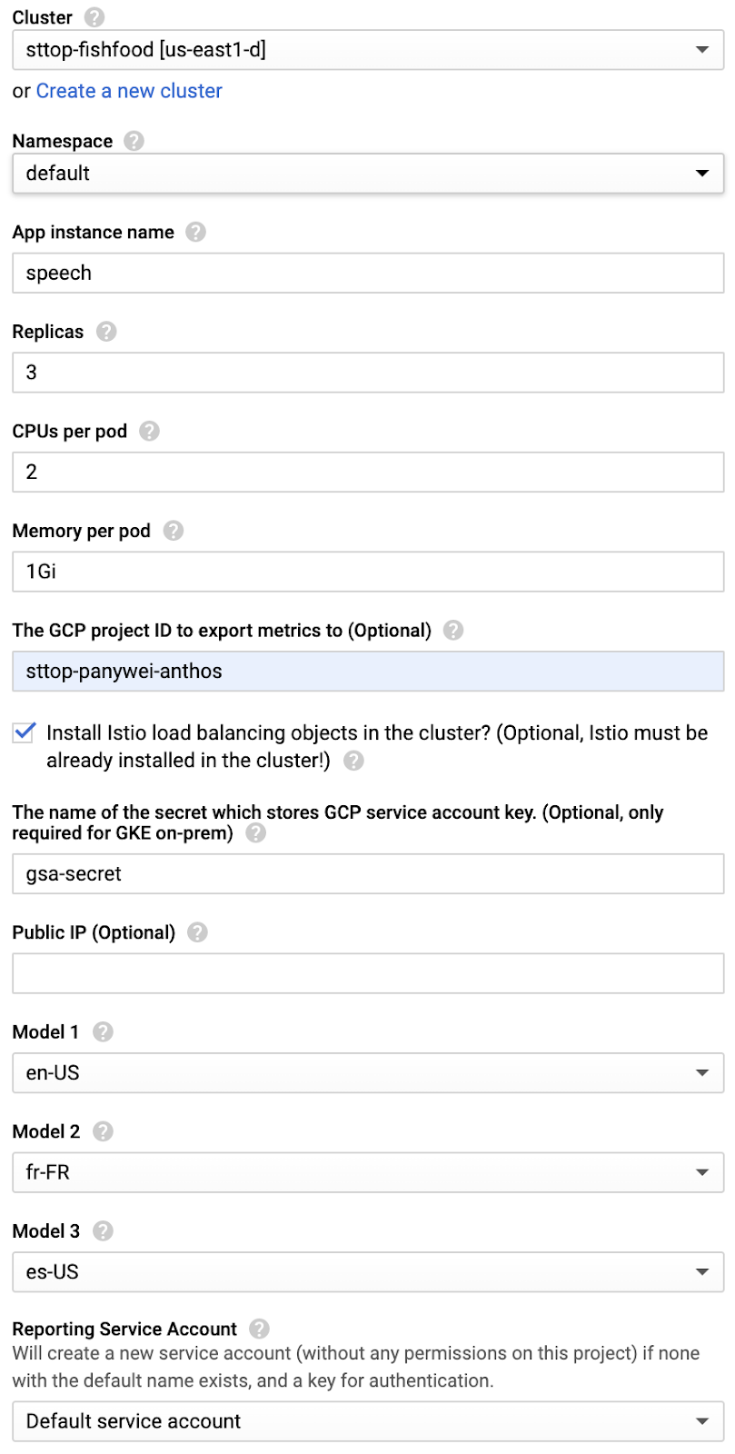Click the Create a new cluster link
The width and height of the screenshot is (735, 1454).
(x=129, y=91)
